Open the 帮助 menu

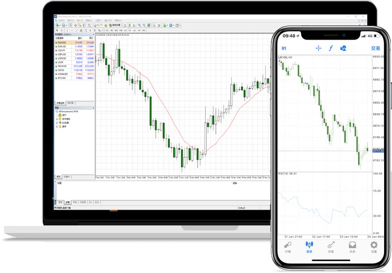pyautogui.click(x=118, y=20)
